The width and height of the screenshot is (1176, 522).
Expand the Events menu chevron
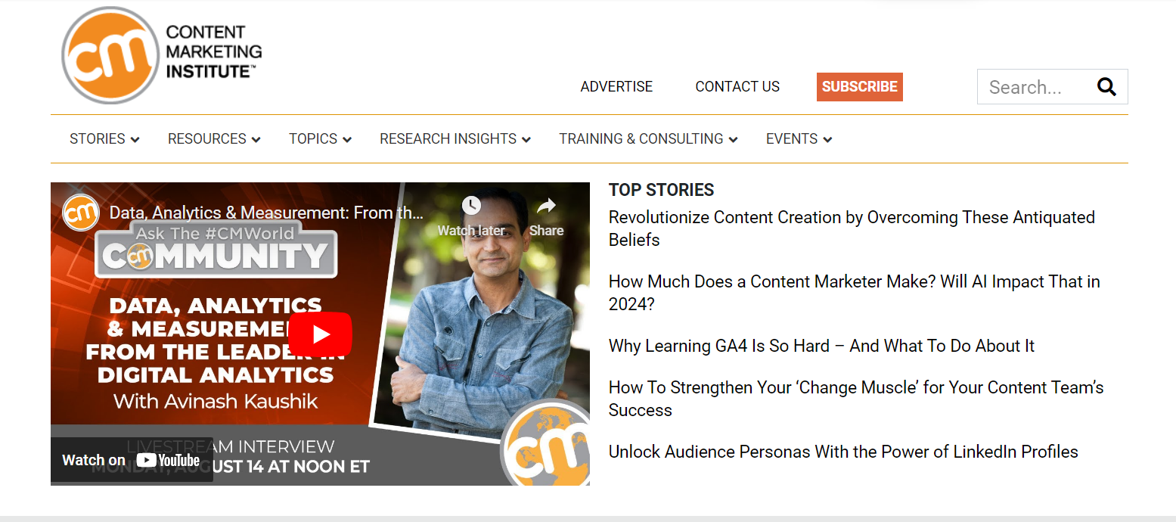[x=827, y=140]
